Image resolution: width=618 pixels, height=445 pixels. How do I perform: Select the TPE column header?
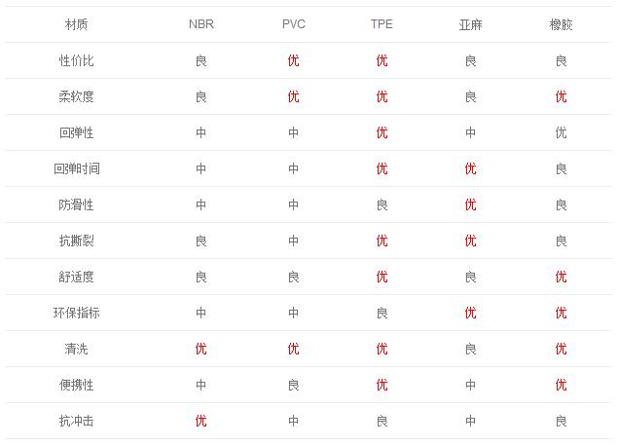[x=382, y=24]
